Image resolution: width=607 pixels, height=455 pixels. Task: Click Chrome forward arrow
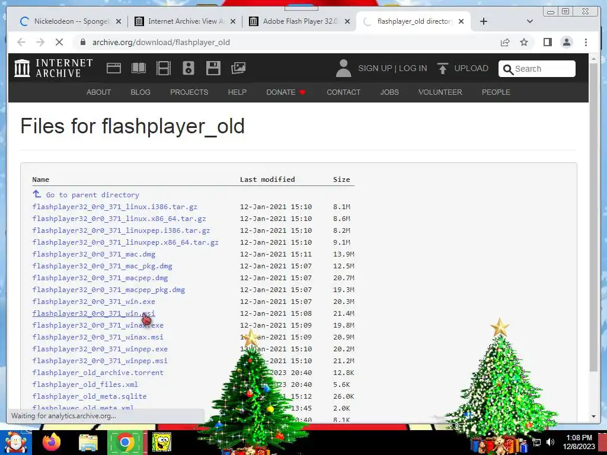[40, 42]
